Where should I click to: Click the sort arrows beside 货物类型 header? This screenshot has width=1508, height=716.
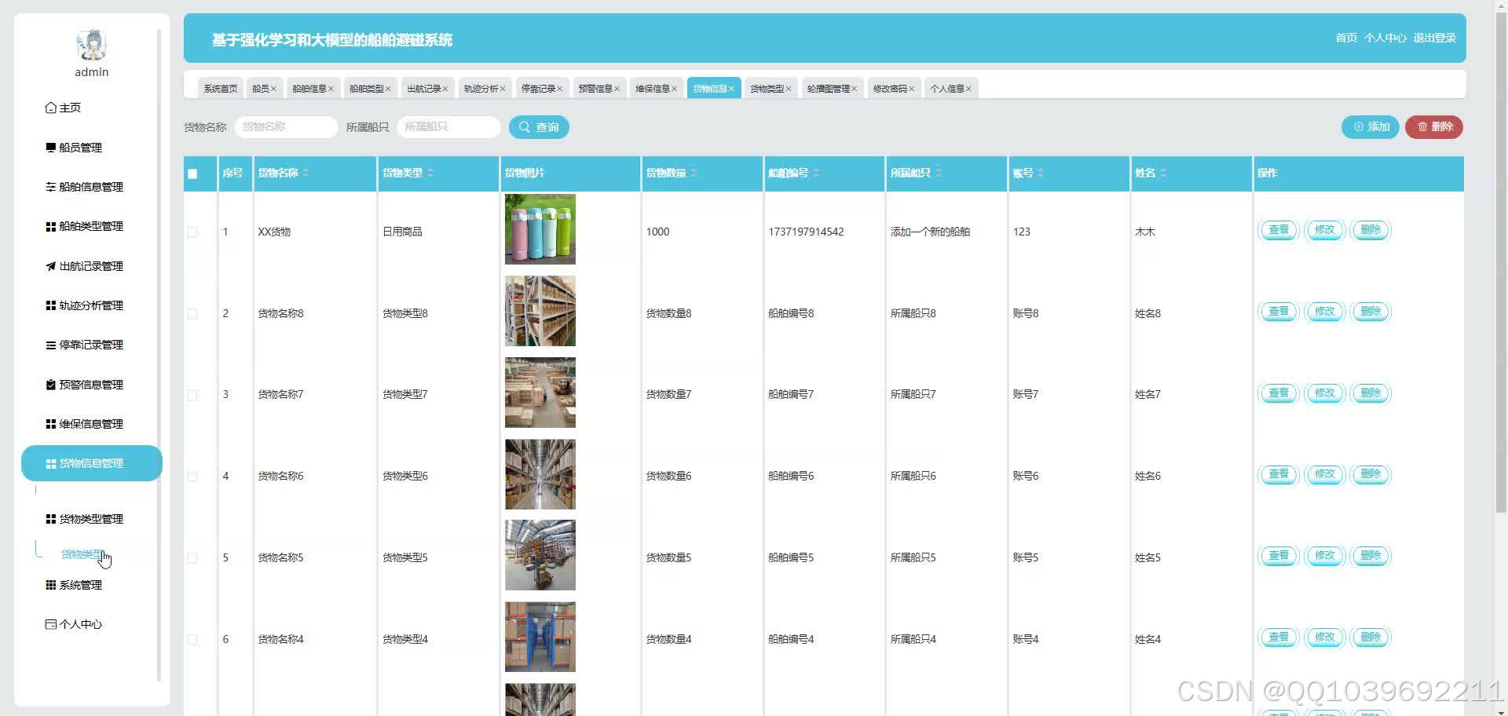pos(430,173)
